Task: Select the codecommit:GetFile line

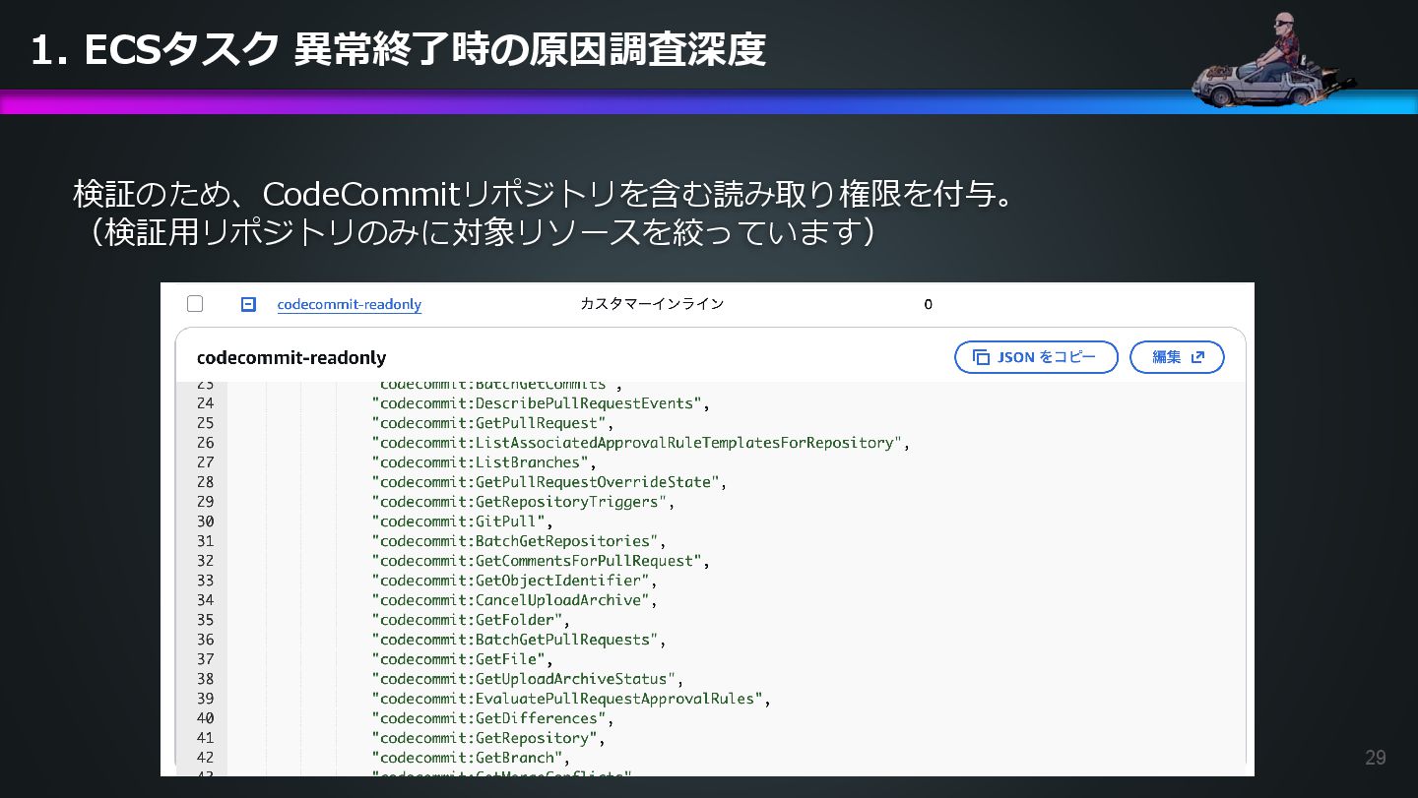Action: [462, 659]
